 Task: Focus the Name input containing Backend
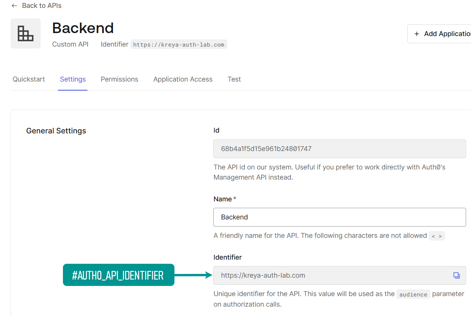339,217
